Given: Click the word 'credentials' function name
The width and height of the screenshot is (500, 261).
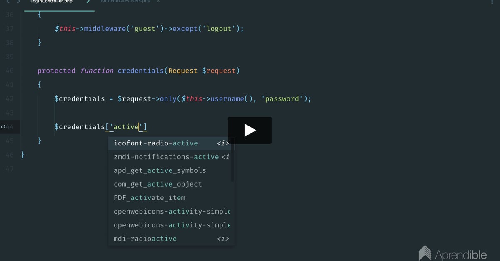Looking at the screenshot, I should coord(141,71).
